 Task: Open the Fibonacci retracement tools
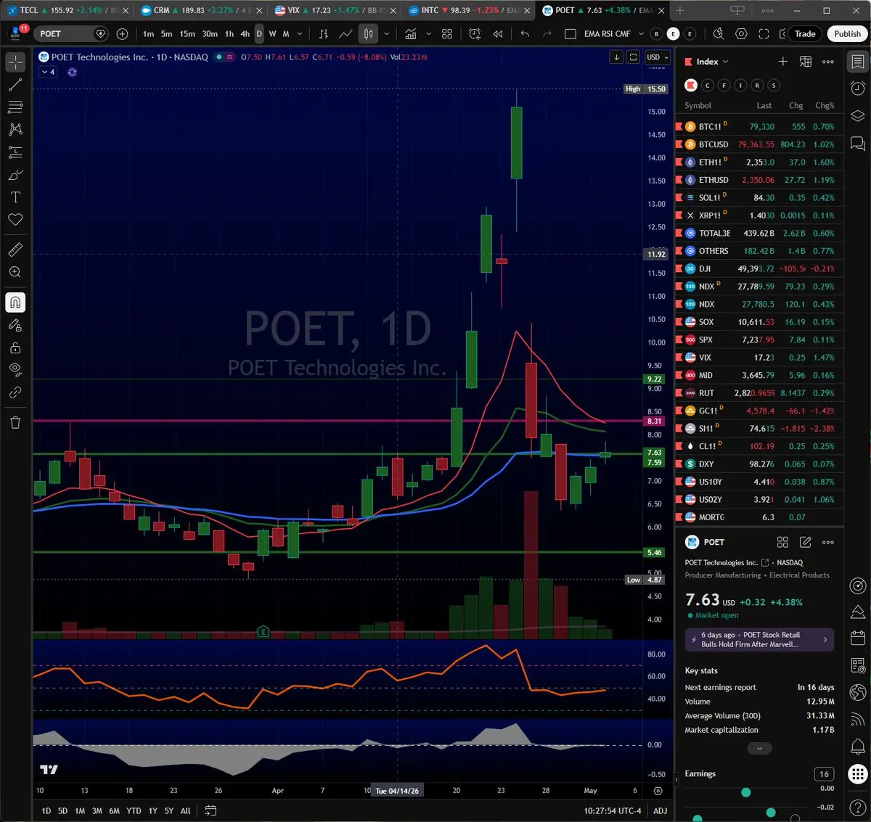point(15,107)
